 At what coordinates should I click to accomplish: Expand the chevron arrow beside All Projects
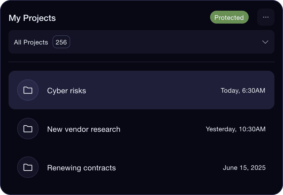[265, 42]
